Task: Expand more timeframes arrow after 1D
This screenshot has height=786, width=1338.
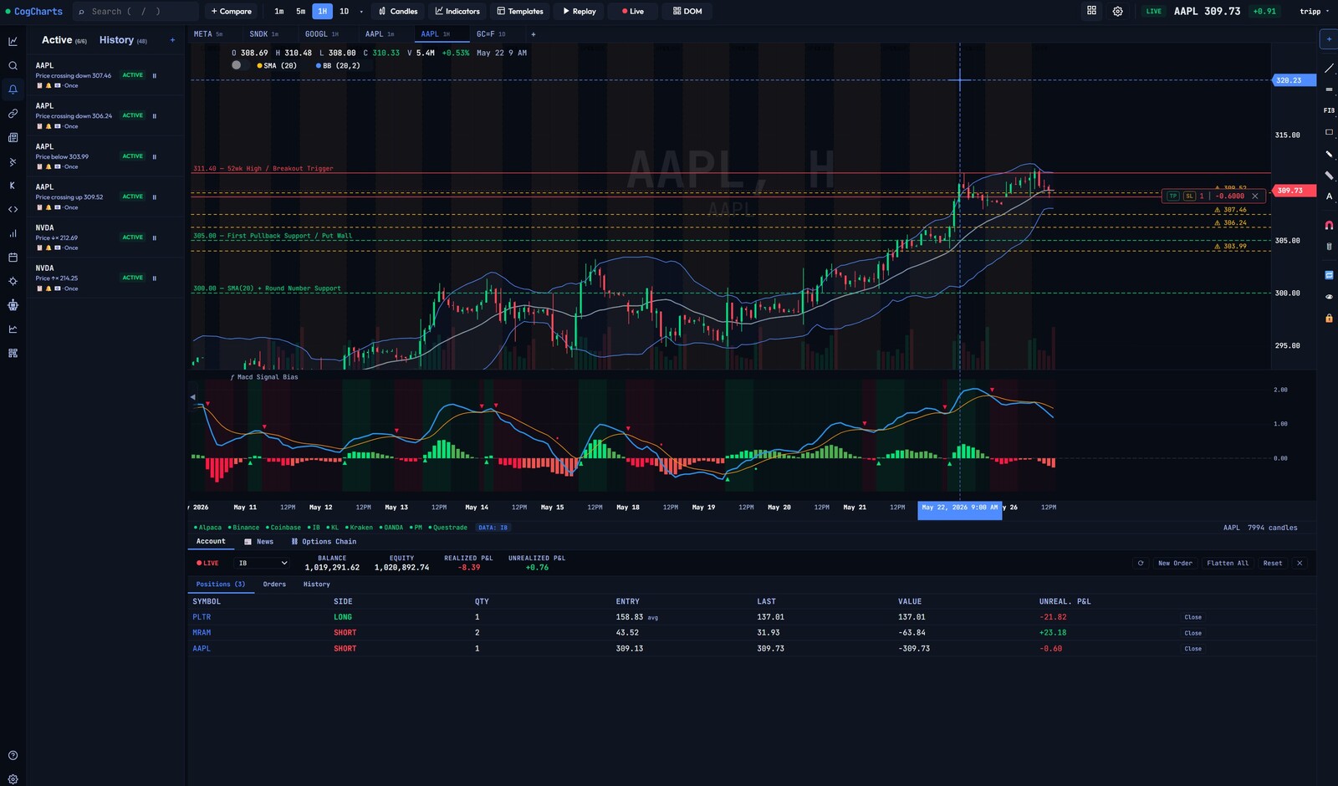Action: [361, 12]
